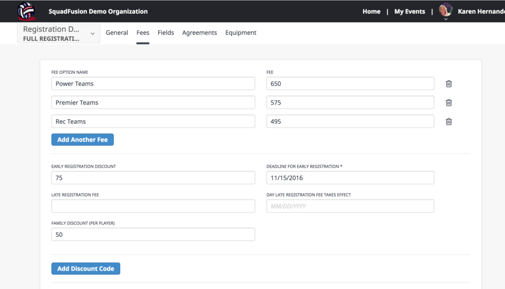Image resolution: width=505 pixels, height=289 pixels.
Task: Click the Early Registration Discount field
Action: pyautogui.click(x=153, y=178)
